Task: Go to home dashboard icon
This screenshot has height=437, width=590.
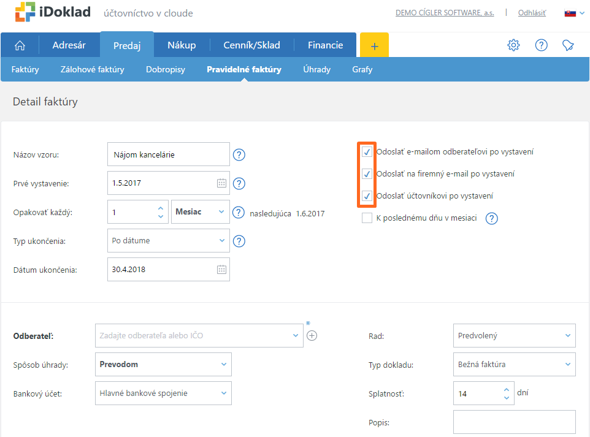Action: coord(20,45)
